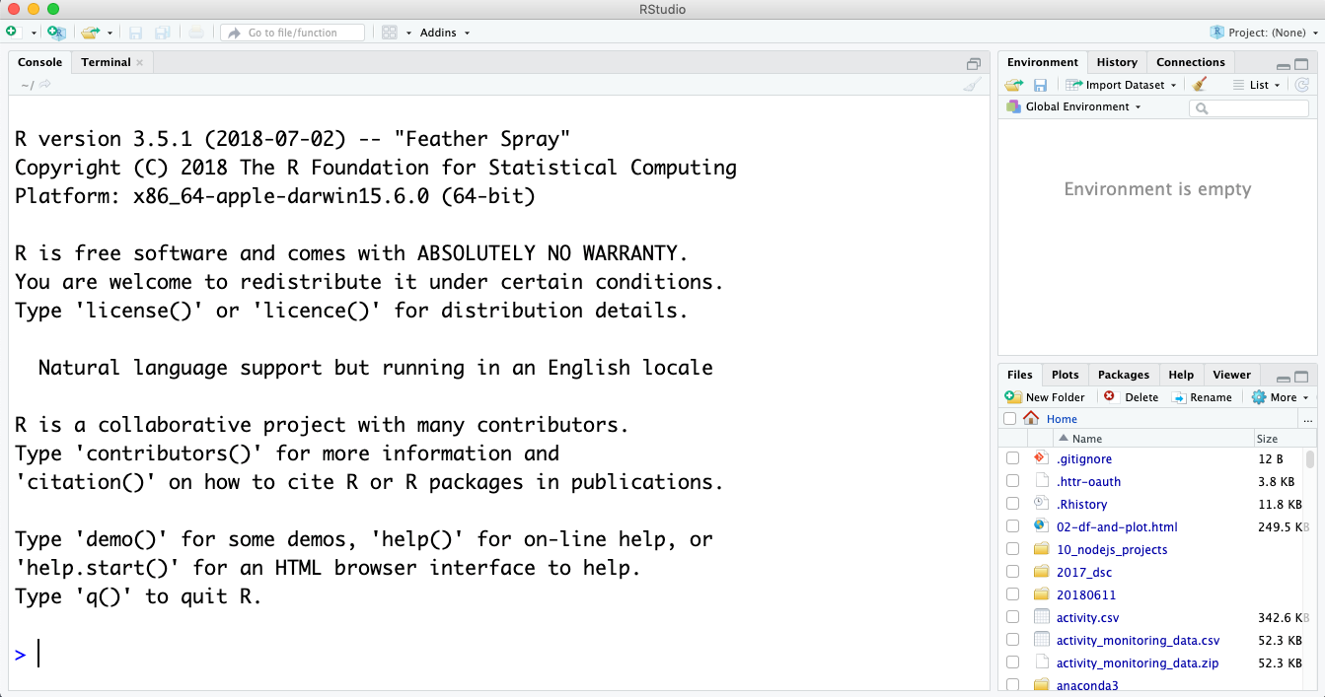Click the Create a Project icon

(x=56, y=33)
